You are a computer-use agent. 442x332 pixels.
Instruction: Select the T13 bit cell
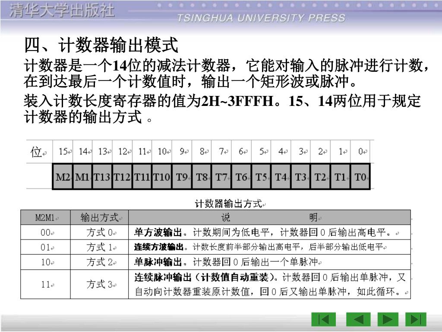click(102, 177)
